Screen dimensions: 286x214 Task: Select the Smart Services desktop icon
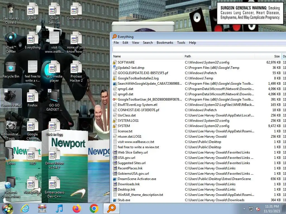(x=54, y=14)
